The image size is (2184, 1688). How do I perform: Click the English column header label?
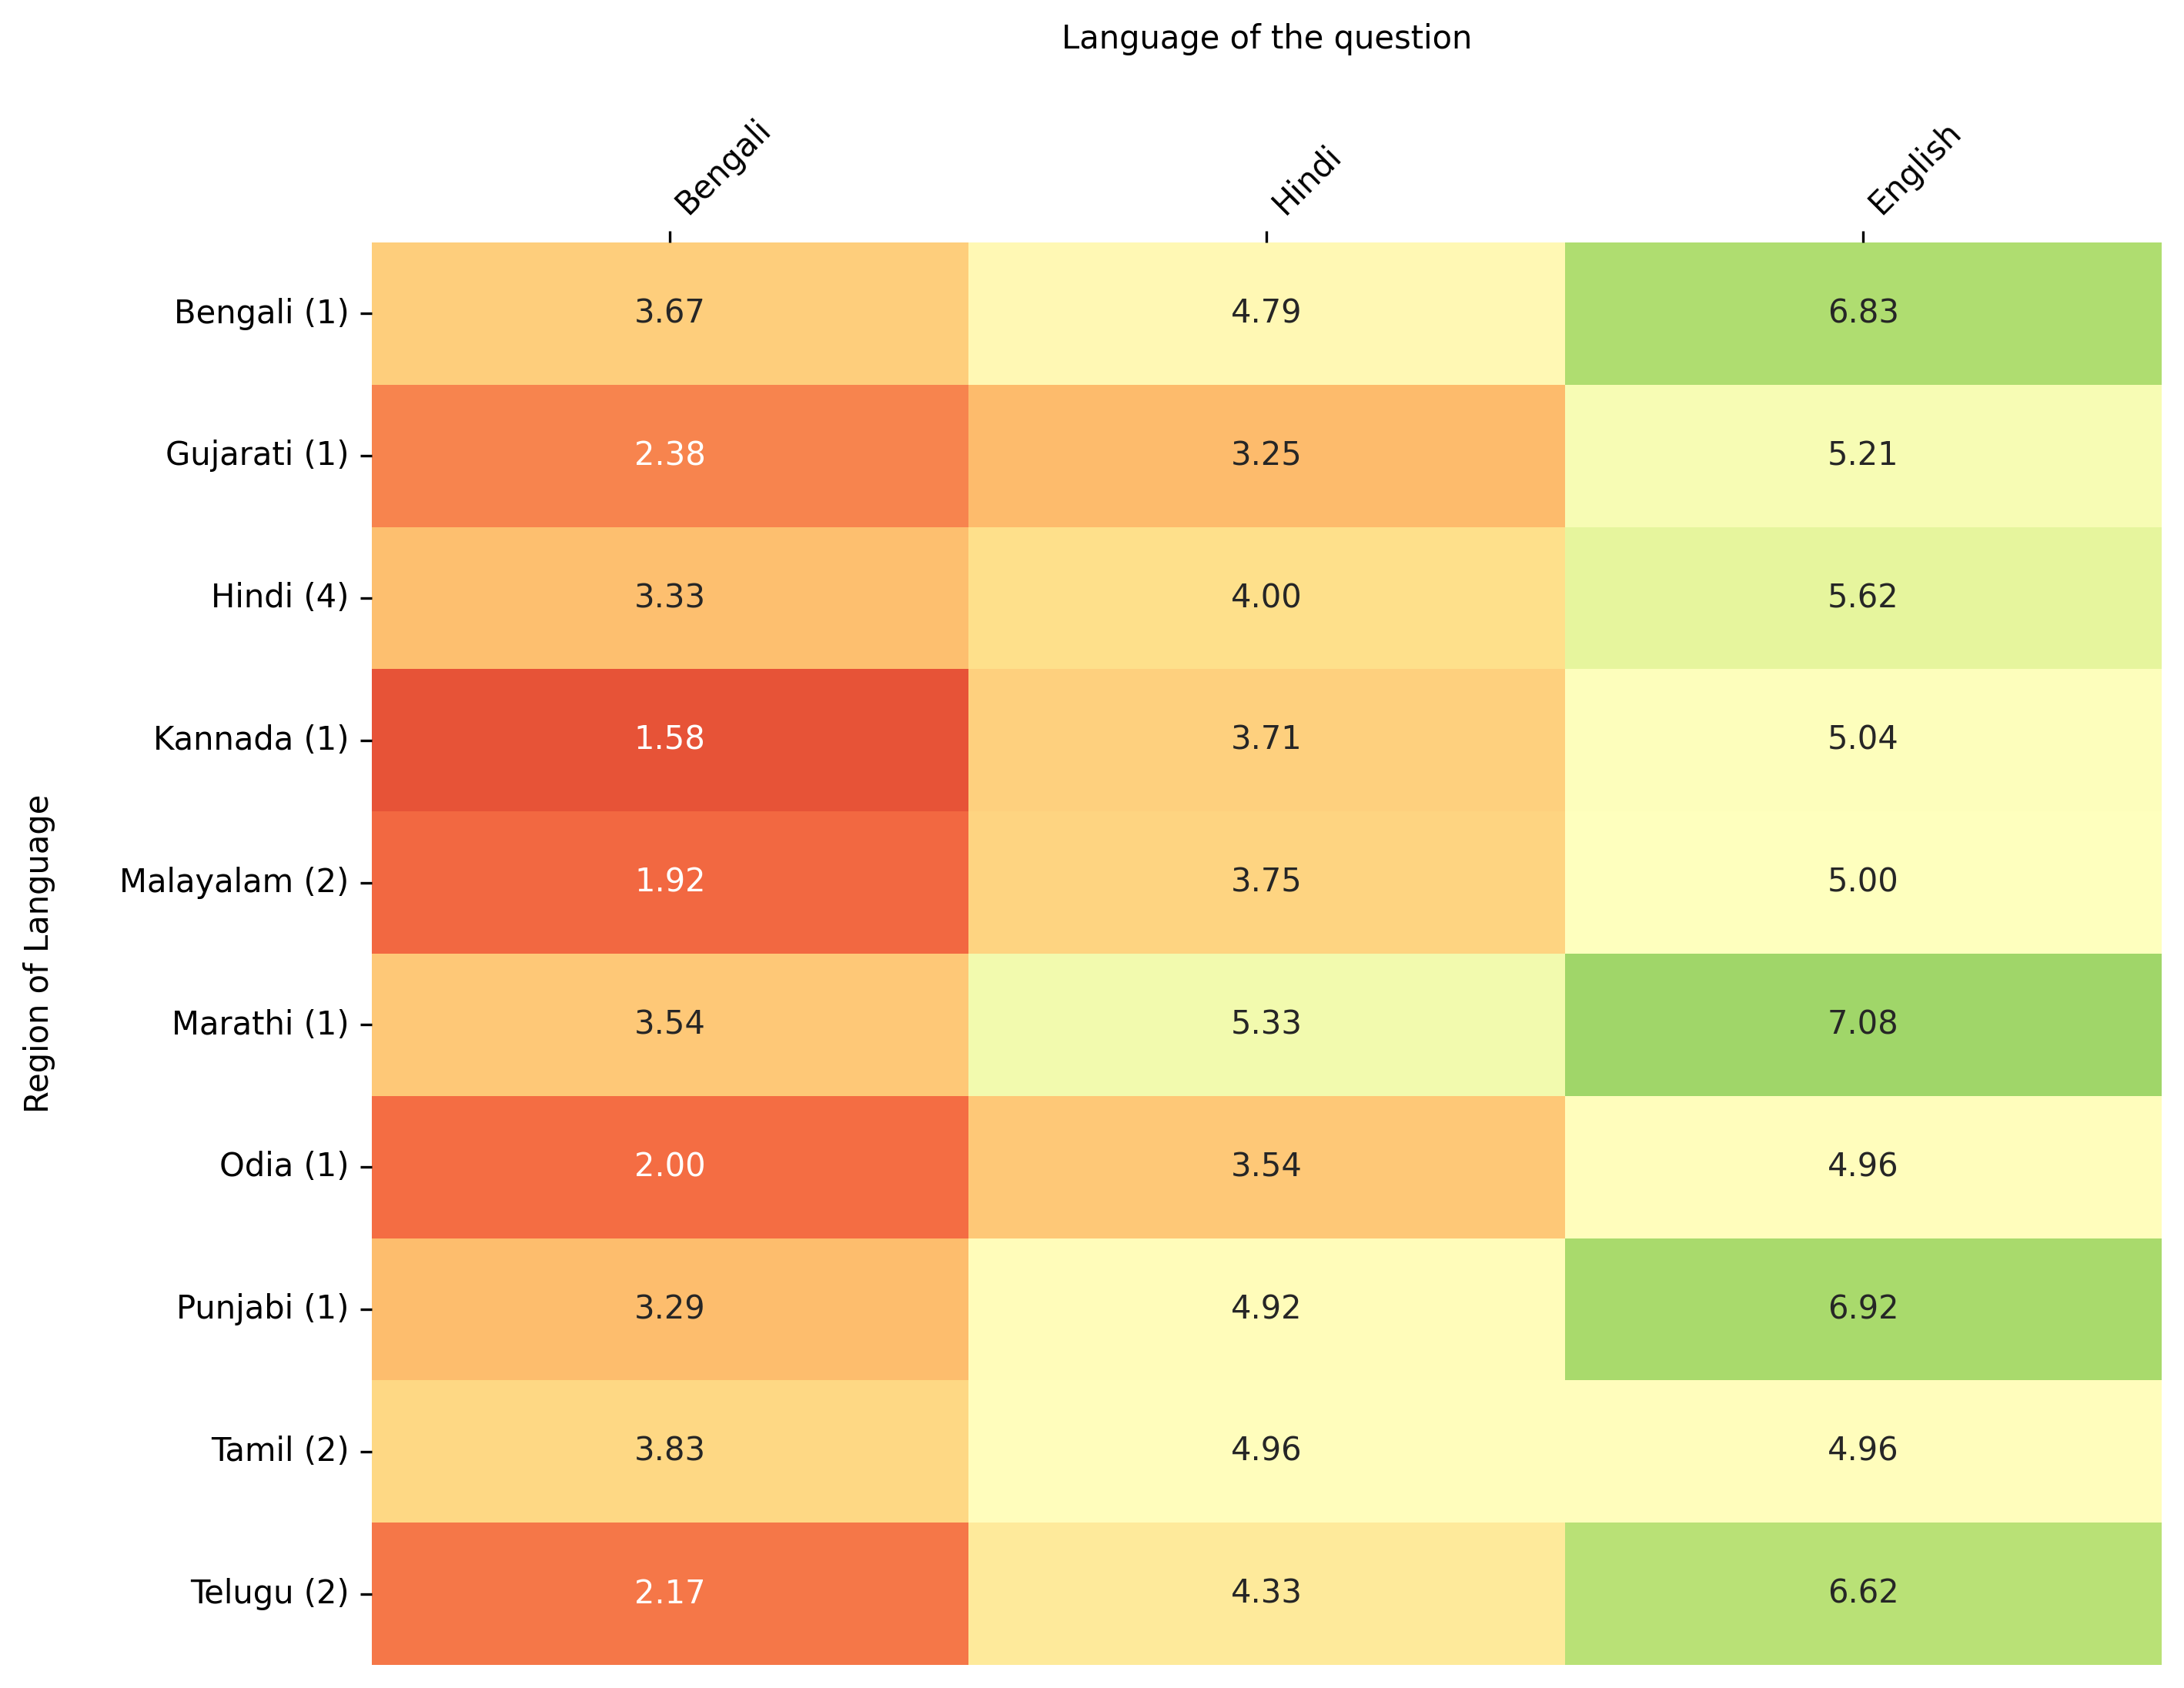(1913, 170)
